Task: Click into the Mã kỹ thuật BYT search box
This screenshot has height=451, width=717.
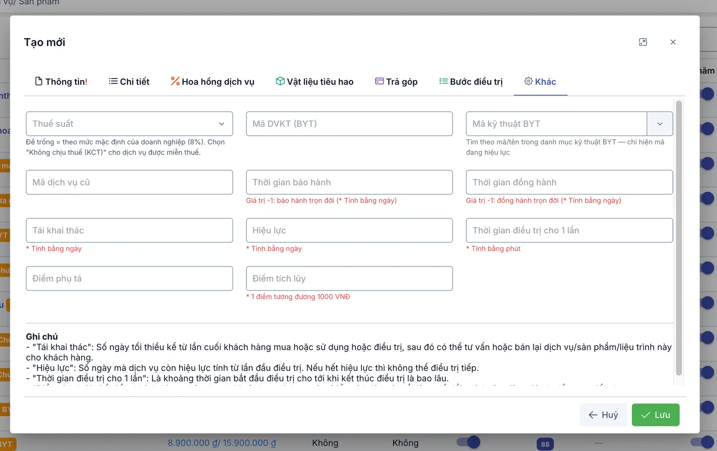Action: coord(557,124)
